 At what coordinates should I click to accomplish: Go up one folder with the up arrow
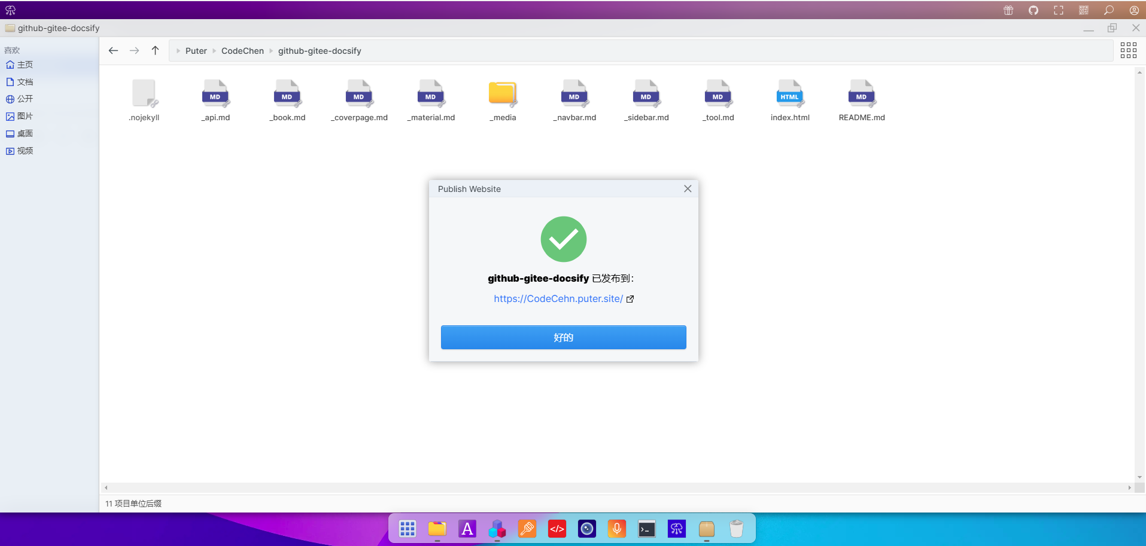(155, 51)
